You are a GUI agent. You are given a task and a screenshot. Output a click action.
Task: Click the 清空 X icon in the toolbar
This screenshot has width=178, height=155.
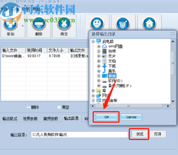click(64, 24)
